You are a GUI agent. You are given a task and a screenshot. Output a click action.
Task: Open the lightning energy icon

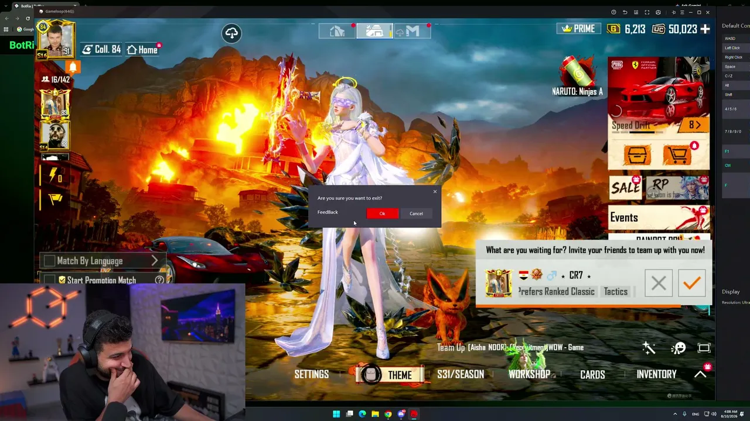point(54,176)
